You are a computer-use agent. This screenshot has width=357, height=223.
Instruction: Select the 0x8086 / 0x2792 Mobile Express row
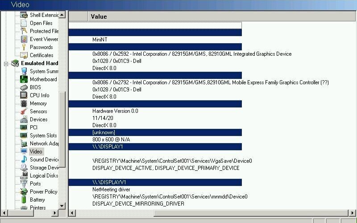pyautogui.click(x=210, y=83)
